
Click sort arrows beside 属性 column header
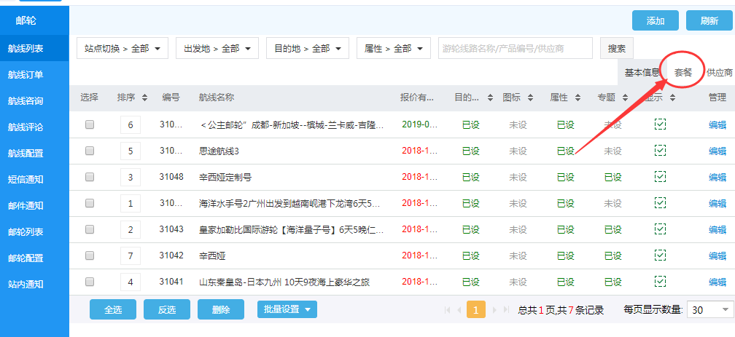[576, 98]
